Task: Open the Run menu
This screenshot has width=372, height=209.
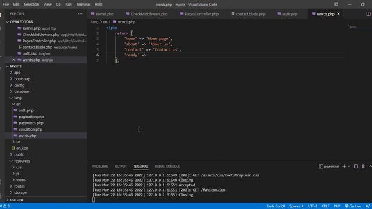Action: (x=69, y=5)
